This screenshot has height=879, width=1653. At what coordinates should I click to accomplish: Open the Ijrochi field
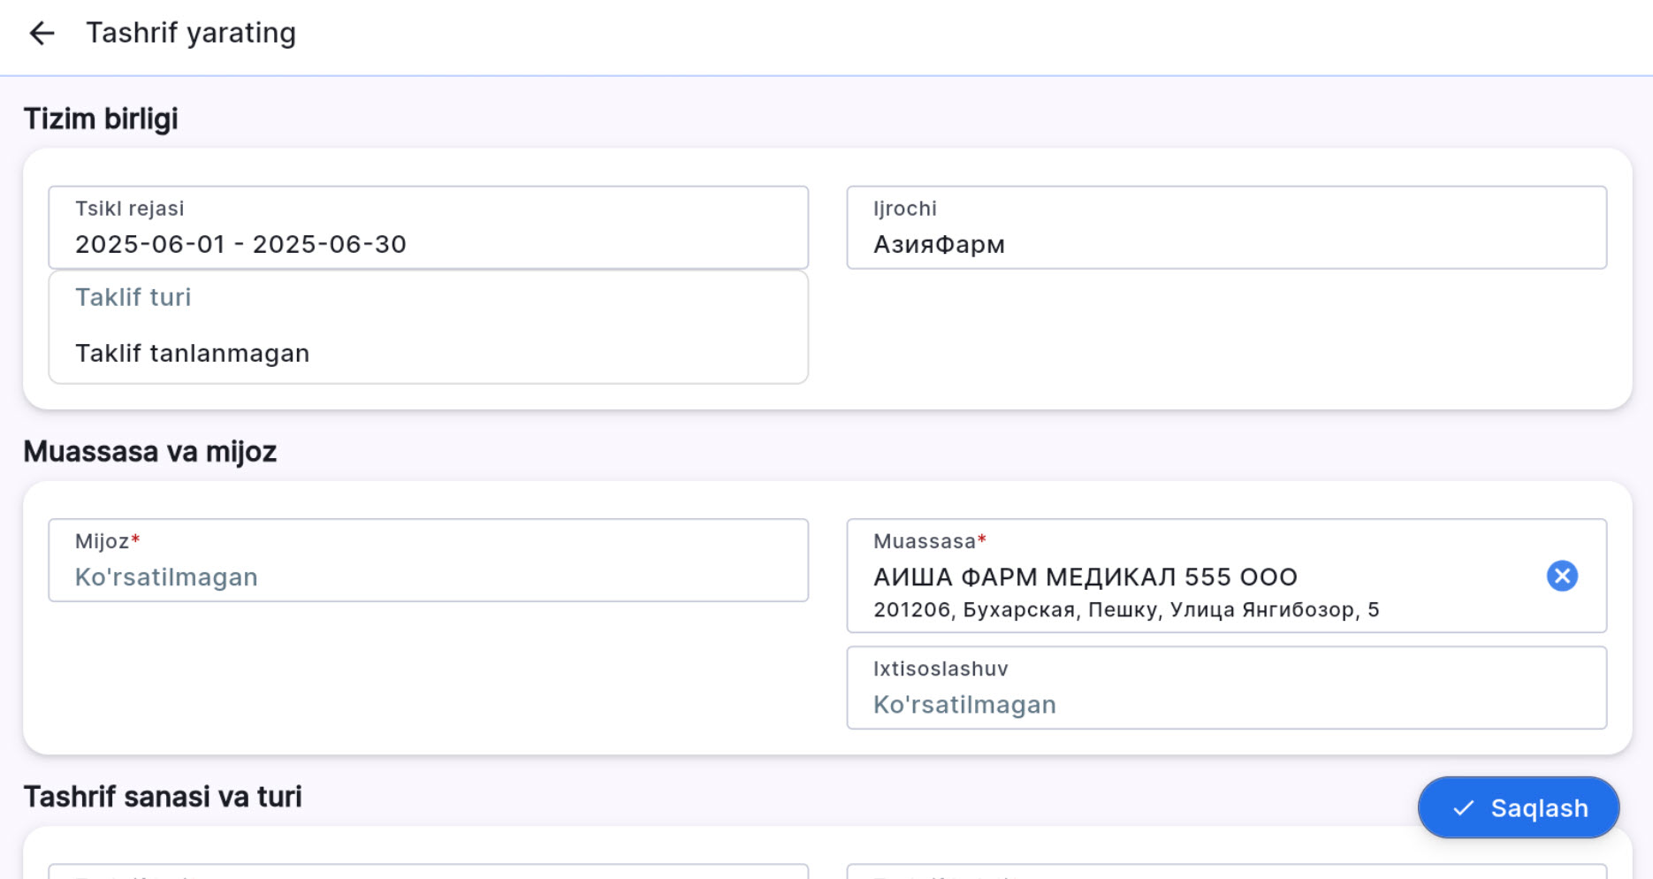pos(1225,227)
